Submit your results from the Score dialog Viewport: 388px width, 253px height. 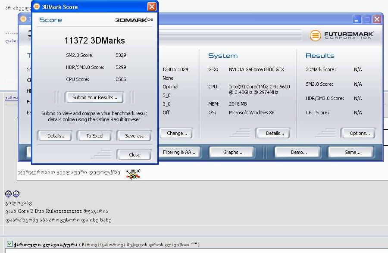(x=94, y=97)
